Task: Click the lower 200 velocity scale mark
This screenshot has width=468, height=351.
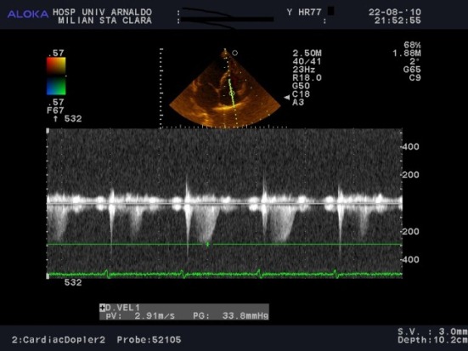Action: coord(411,231)
